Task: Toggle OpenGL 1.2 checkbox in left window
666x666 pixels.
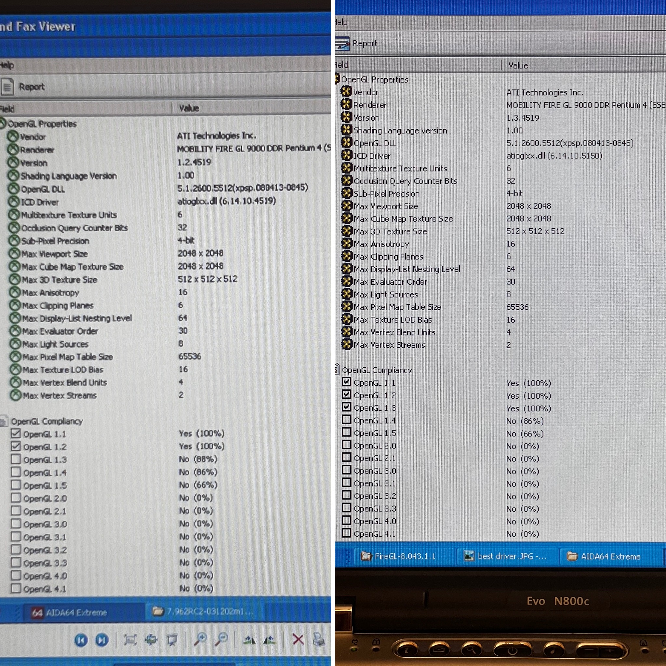Action: (x=16, y=446)
